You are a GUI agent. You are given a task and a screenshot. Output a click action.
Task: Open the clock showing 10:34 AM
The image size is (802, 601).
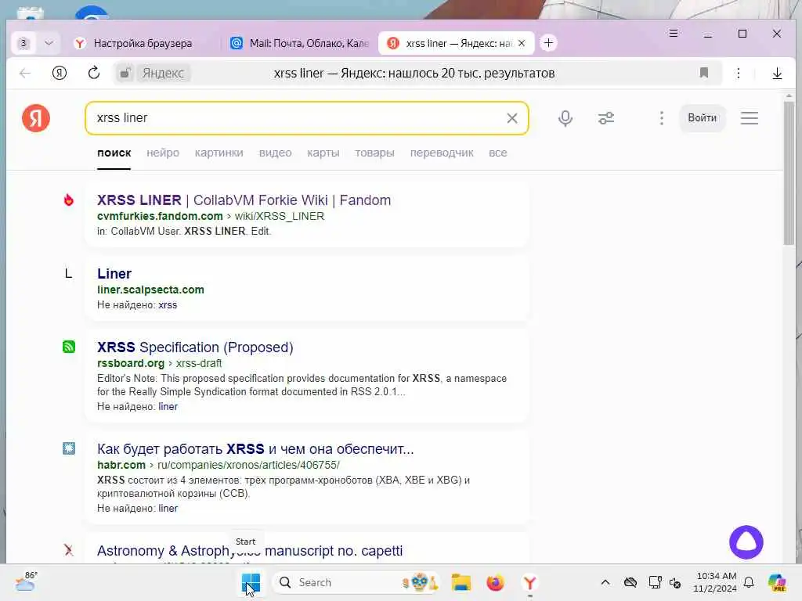[715, 582]
